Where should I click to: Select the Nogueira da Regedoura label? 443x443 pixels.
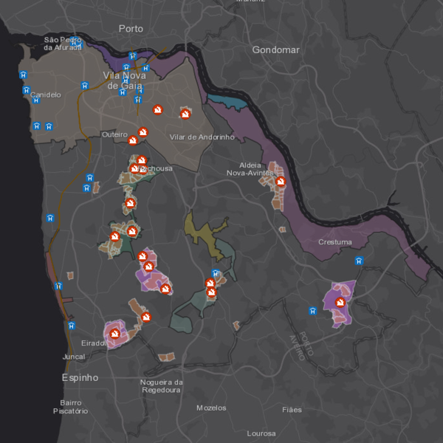(161, 386)
